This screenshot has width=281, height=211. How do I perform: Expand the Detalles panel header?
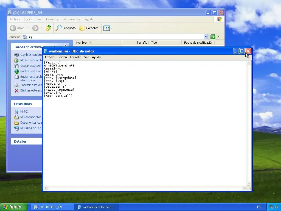tap(26, 141)
